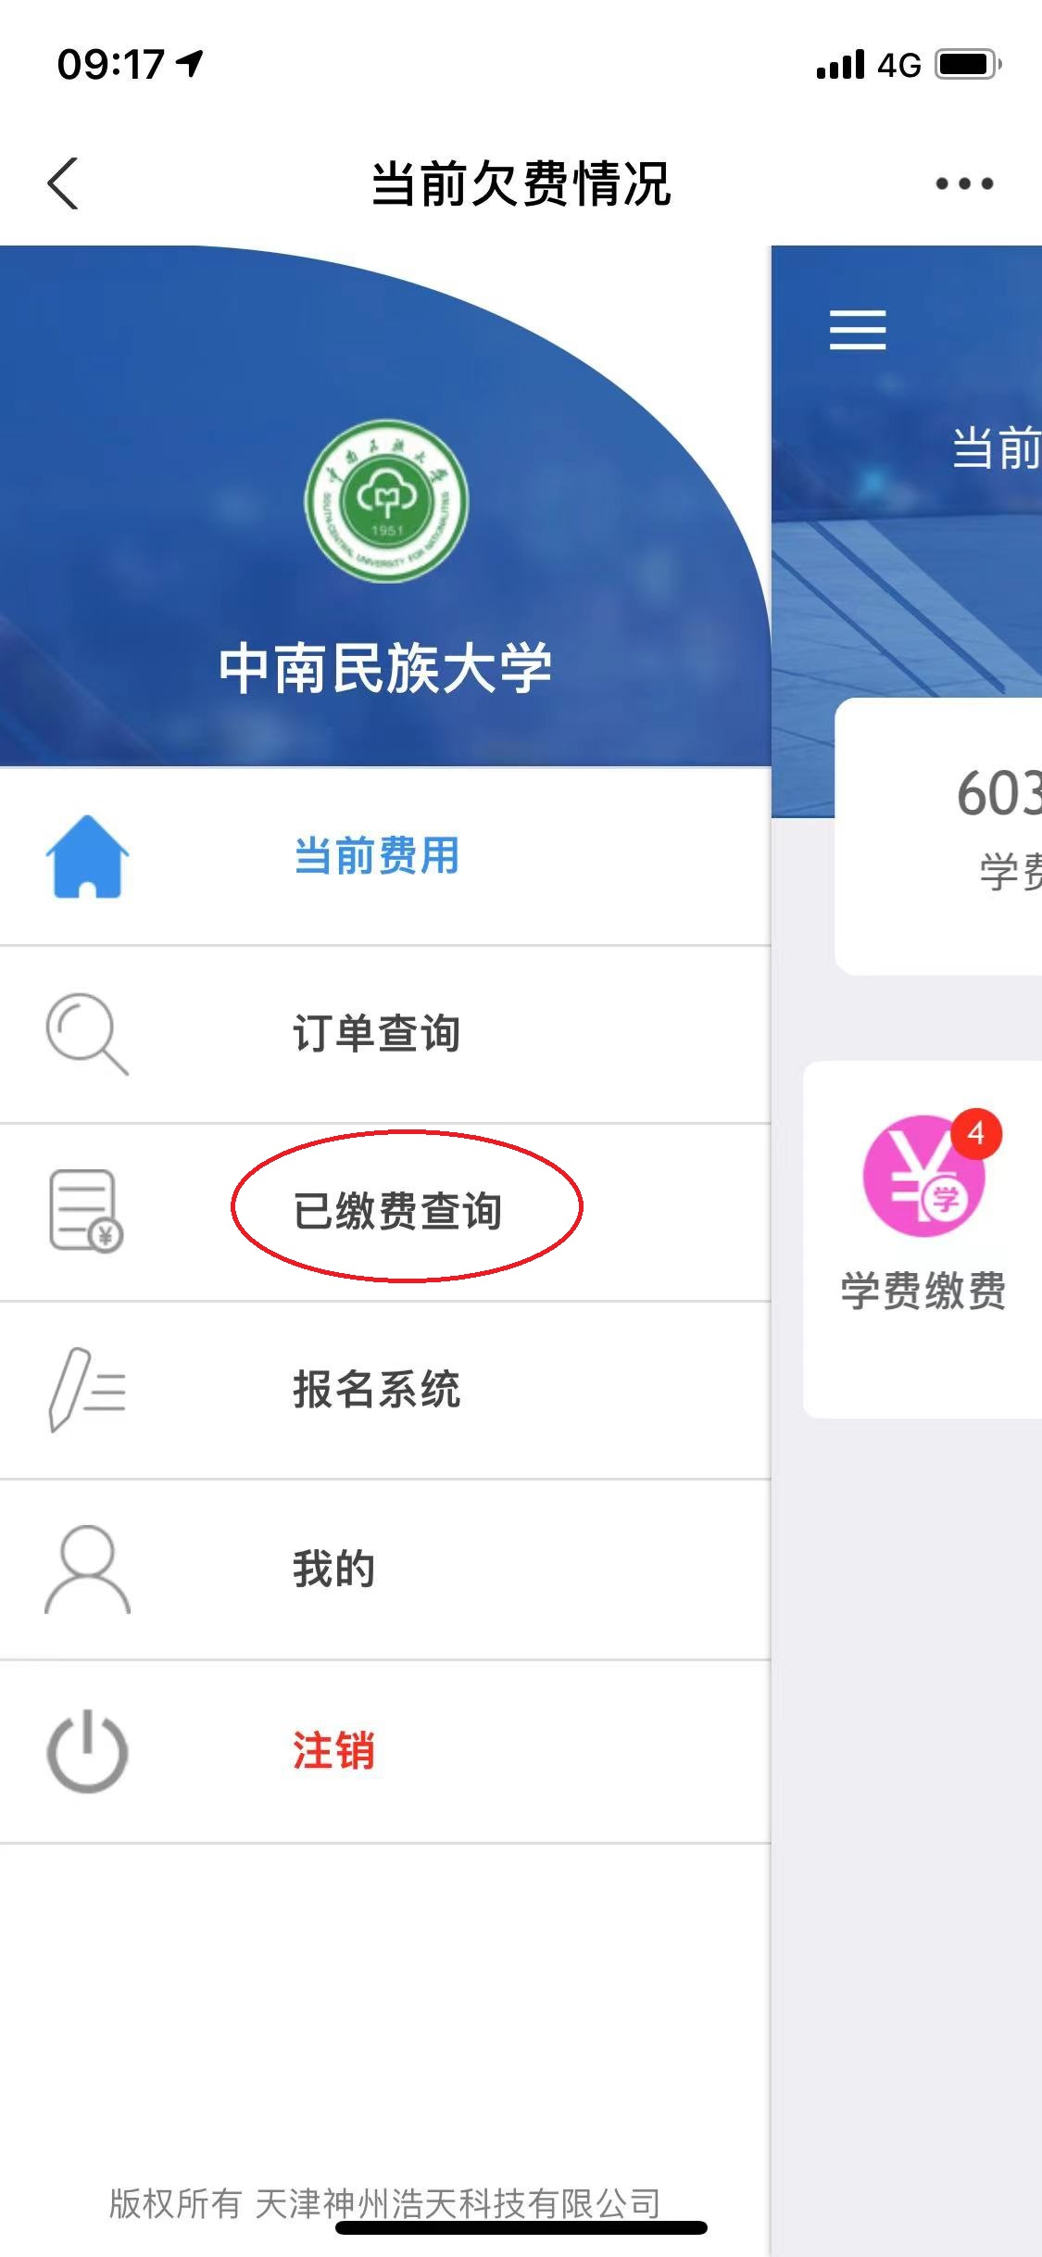Screen dimensions: 1042x2257
Task: Click the university emblem logo
Action: [x=387, y=501]
